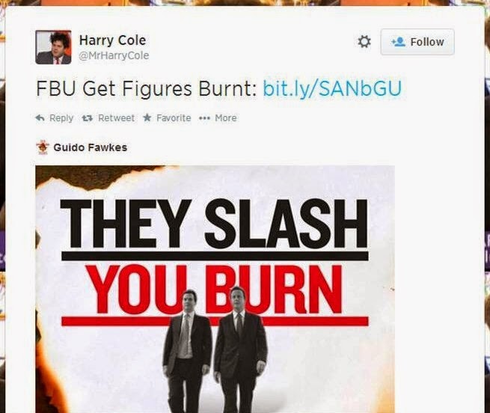Click the Retweet arrows icon

[x=87, y=118]
